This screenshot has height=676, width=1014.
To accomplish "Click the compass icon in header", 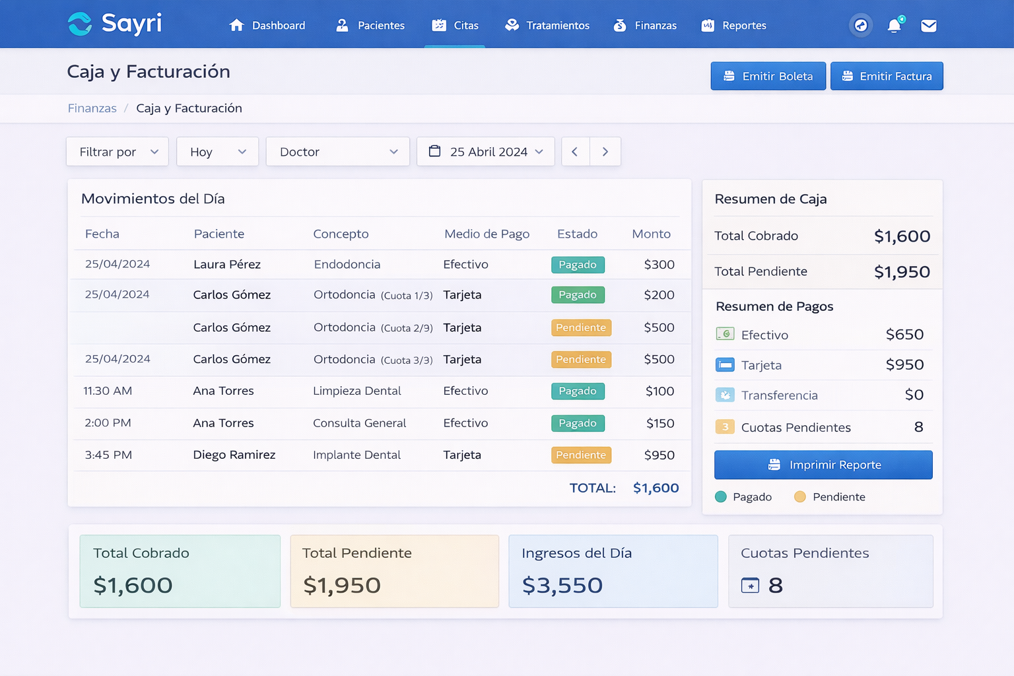I will coord(860,26).
